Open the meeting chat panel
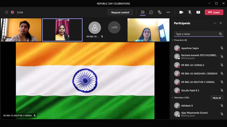Viewport: 227px width, 127px height. pyautogui.click(x=151, y=12)
